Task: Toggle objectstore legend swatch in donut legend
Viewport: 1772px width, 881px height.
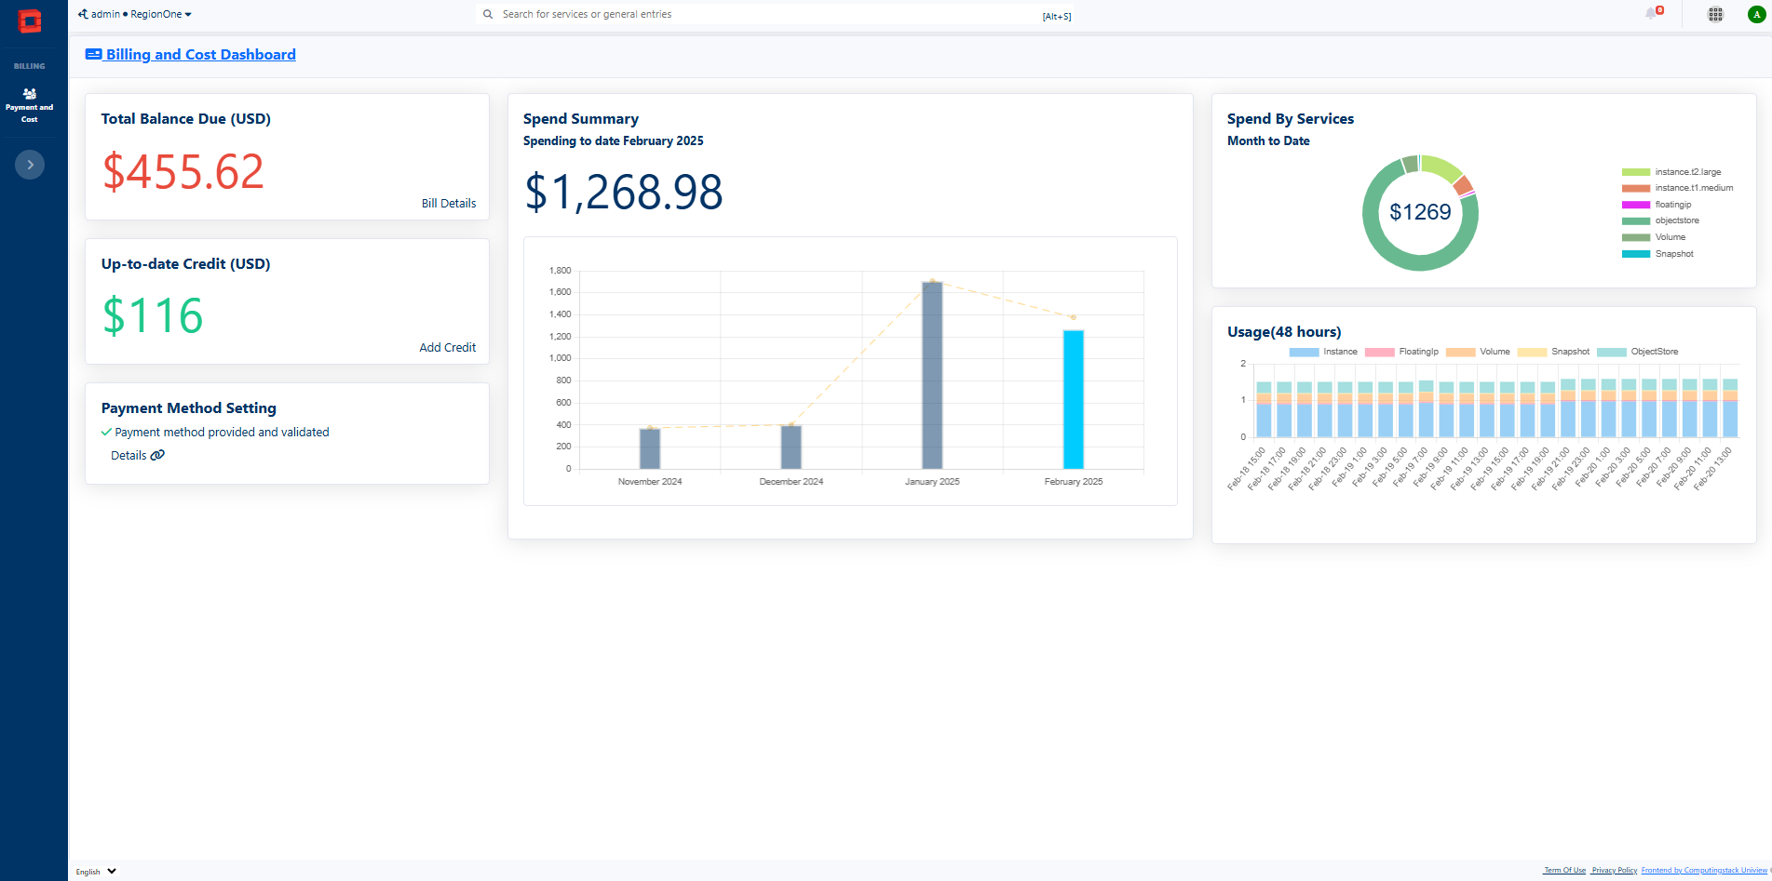Action: coord(1636,220)
